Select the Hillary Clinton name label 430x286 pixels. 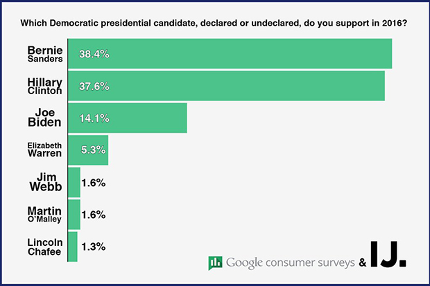(x=44, y=86)
